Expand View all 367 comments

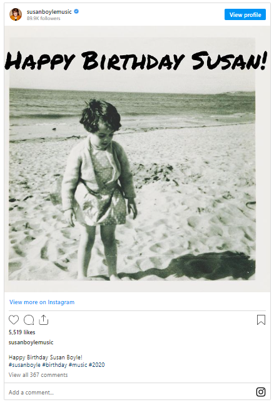click(38, 375)
